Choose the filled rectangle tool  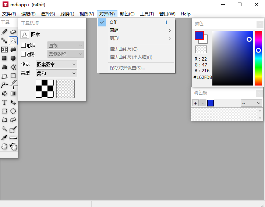[x=4, y=58]
